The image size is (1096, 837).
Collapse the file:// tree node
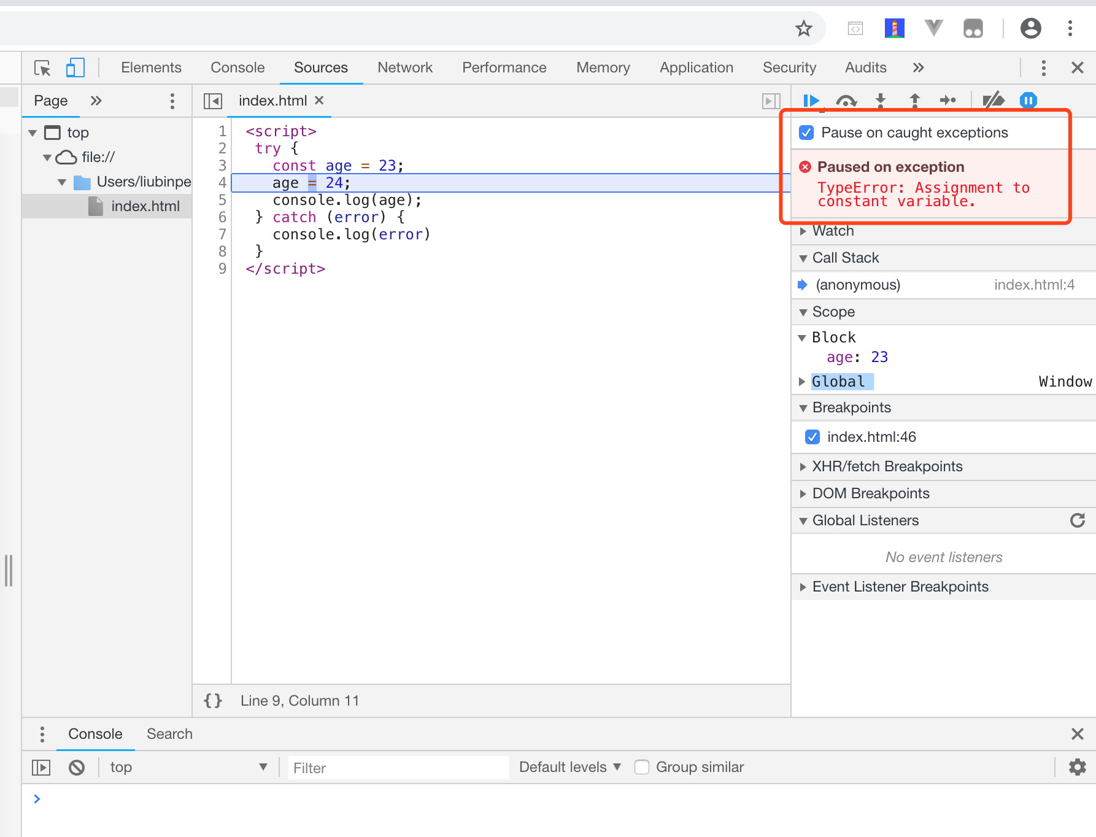(x=47, y=158)
